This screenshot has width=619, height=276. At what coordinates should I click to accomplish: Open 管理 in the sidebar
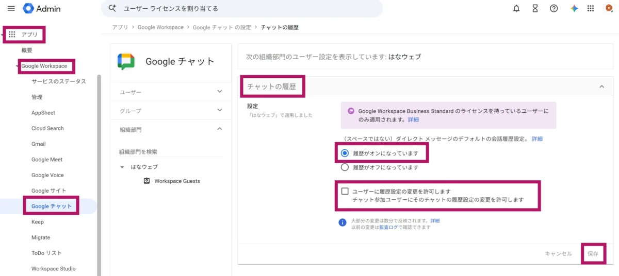(37, 97)
